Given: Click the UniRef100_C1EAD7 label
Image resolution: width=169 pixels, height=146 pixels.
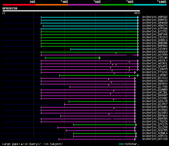Looking at the screenshot, I should pos(155,75).
